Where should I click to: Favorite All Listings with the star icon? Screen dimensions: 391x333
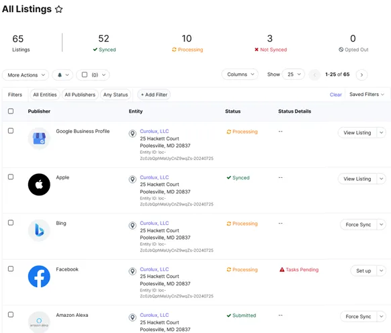pos(59,9)
